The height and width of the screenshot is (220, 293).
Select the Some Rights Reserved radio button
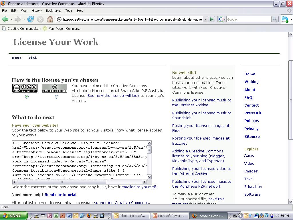click(x=56, y=97)
